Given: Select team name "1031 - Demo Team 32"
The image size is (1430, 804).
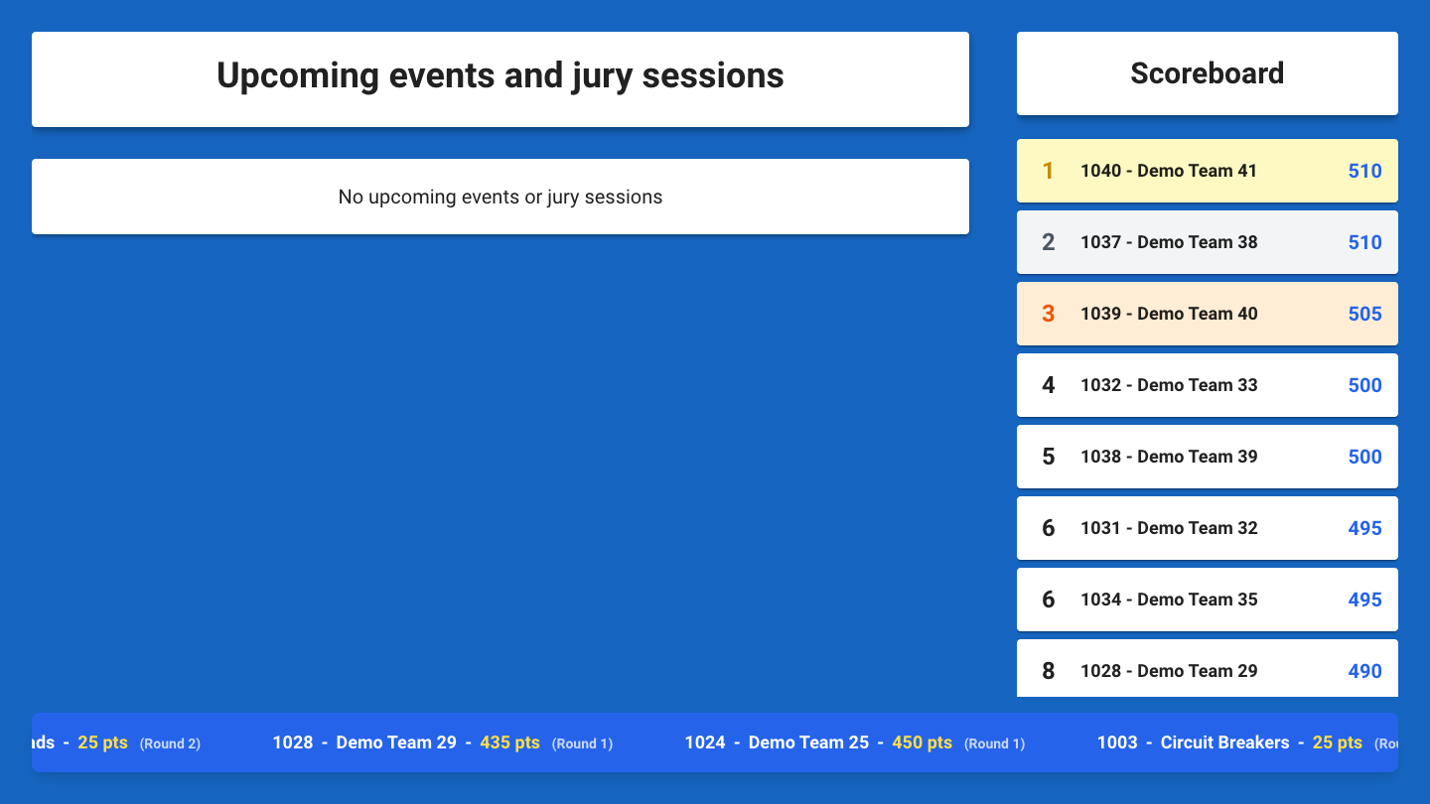Looking at the screenshot, I should pos(1169,528).
